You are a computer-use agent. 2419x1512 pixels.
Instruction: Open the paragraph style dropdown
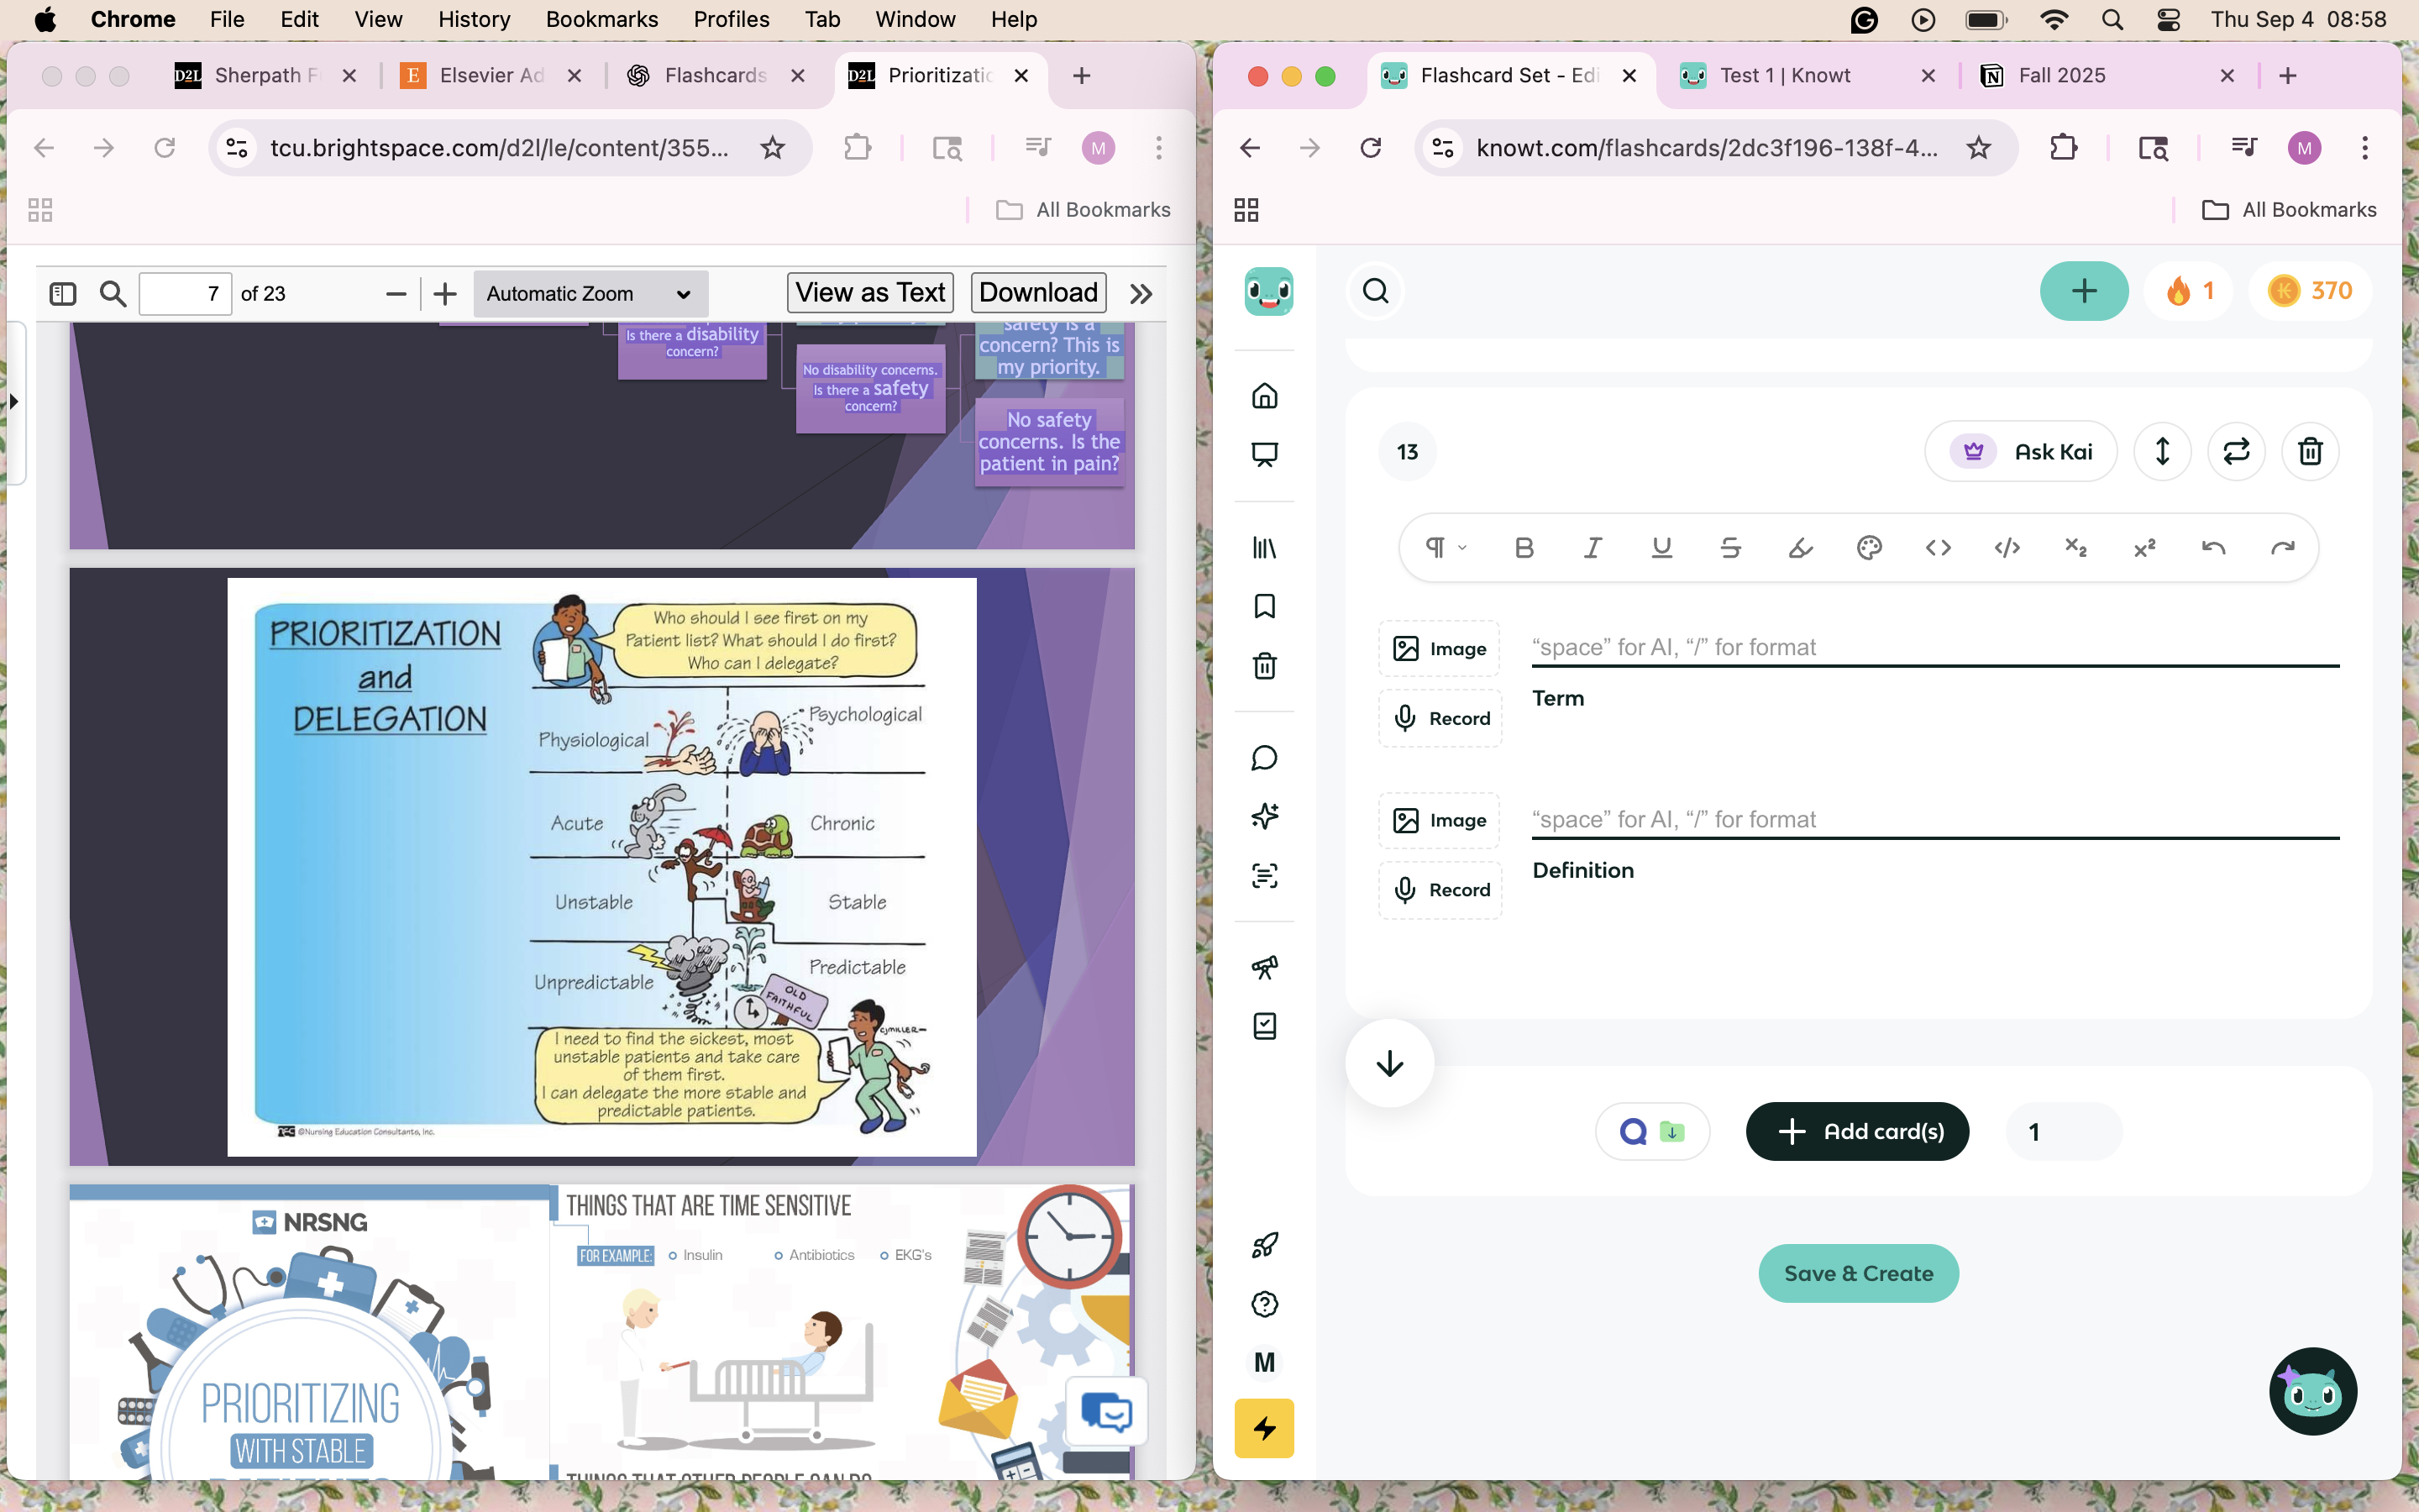[x=1445, y=547]
